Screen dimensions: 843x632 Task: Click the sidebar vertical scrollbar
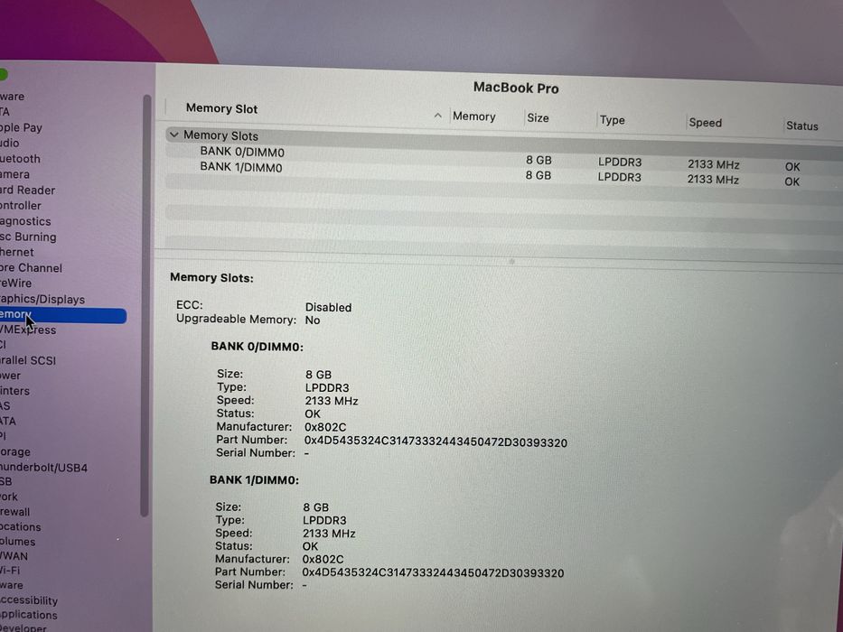[145, 305]
